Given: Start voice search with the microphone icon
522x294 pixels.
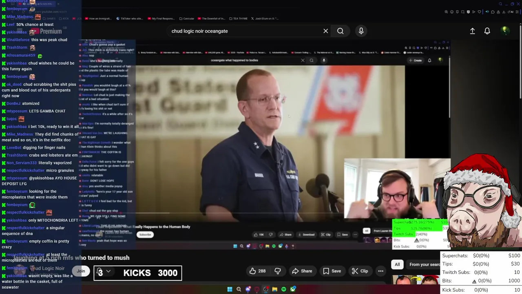Looking at the screenshot, I should (x=361, y=31).
